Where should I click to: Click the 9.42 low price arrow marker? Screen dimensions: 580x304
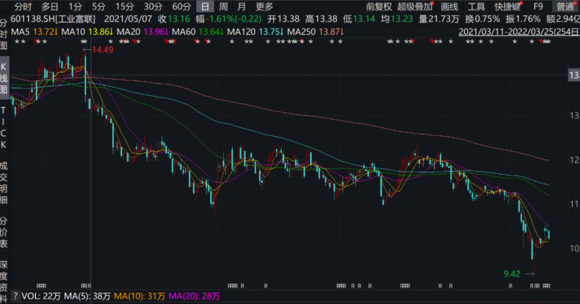(519, 274)
